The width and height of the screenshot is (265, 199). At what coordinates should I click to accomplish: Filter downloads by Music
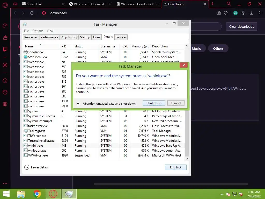coord(196,48)
